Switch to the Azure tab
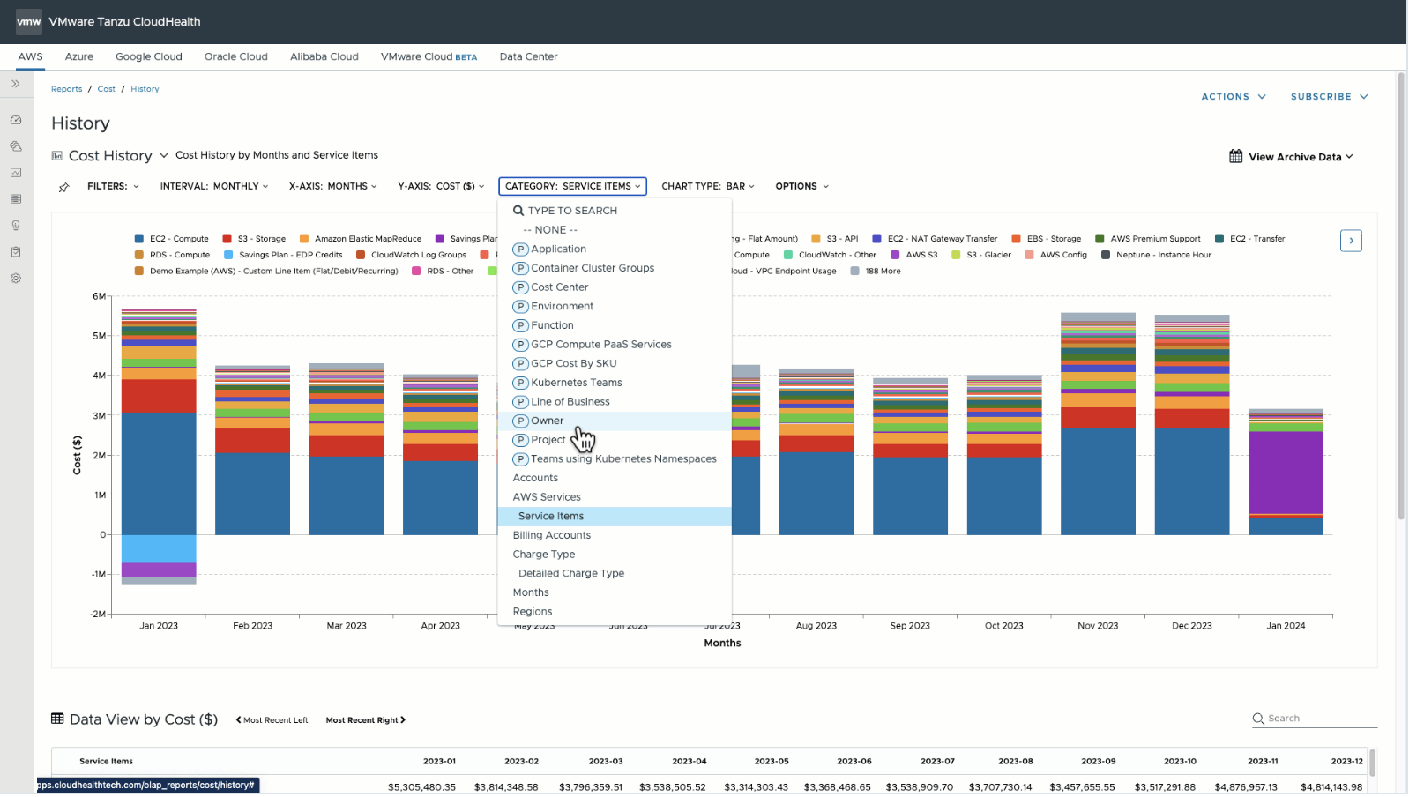This screenshot has width=1409, height=797. pos(79,56)
